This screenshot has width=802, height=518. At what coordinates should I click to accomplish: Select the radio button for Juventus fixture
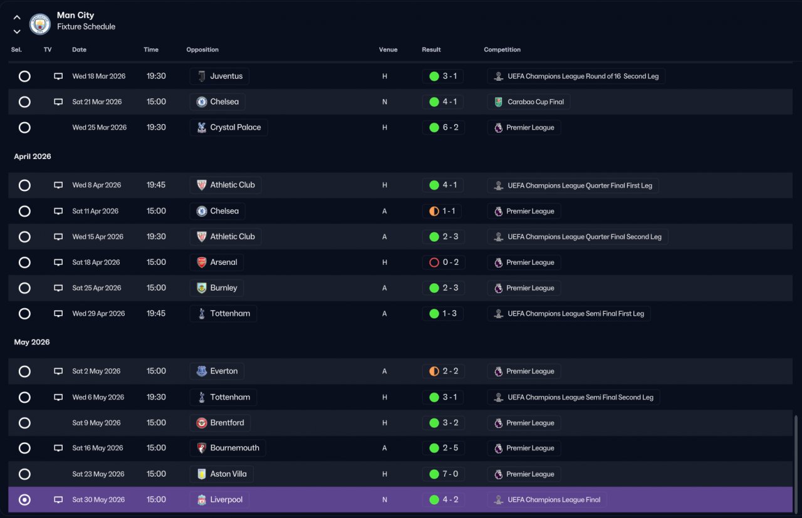pyautogui.click(x=24, y=76)
